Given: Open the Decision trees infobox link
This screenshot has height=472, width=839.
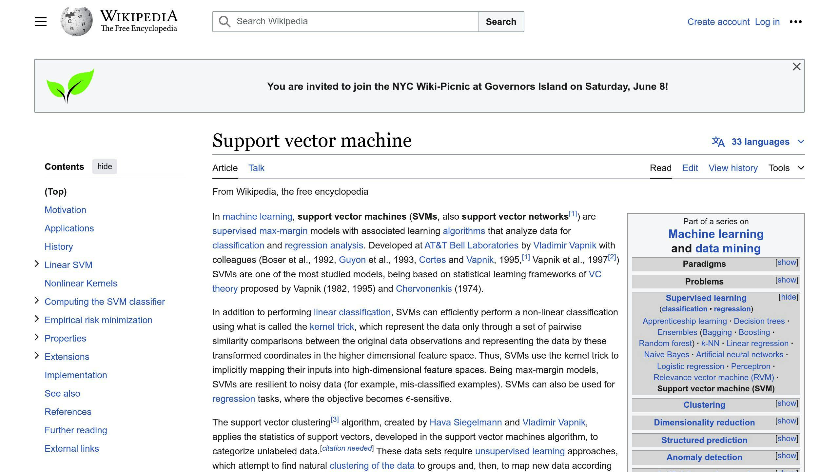Looking at the screenshot, I should 759,321.
